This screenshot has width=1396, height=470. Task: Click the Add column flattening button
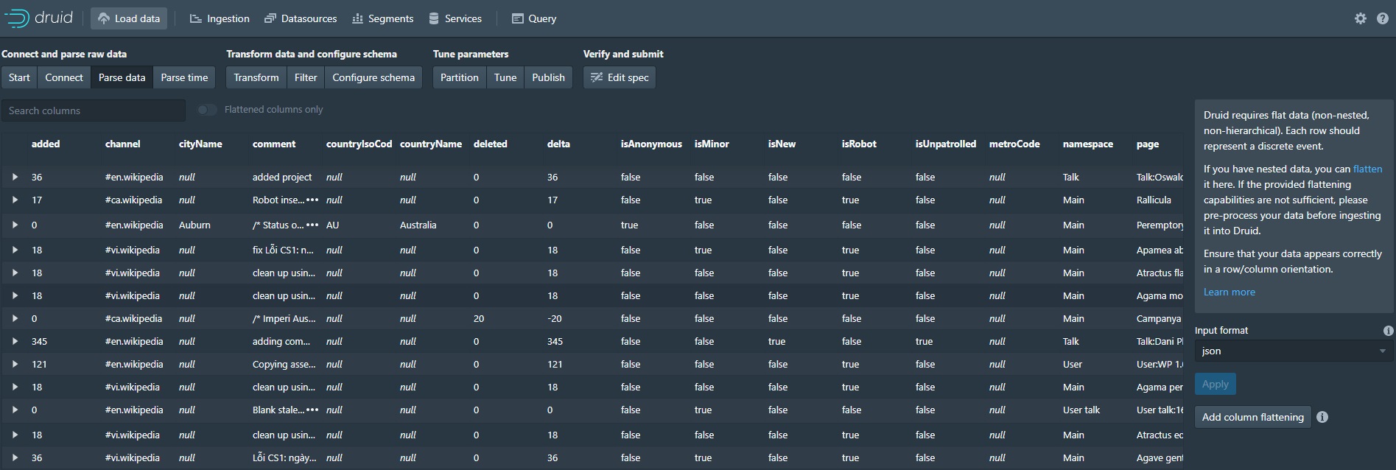[x=1252, y=417]
